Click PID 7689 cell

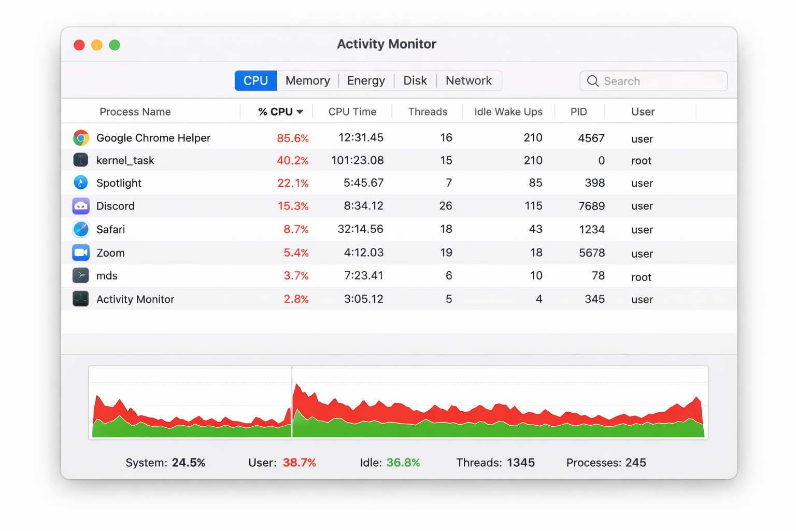click(591, 206)
